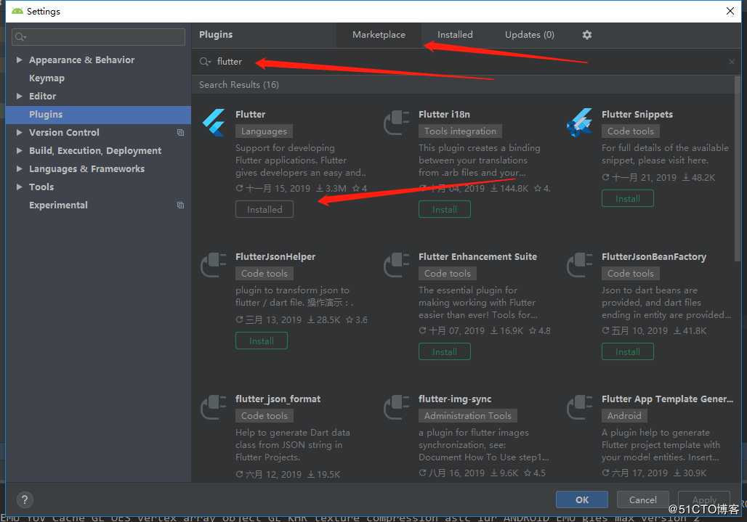
Task: Click the settings sidebar search magnifier icon
Action: click(x=20, y=36)
